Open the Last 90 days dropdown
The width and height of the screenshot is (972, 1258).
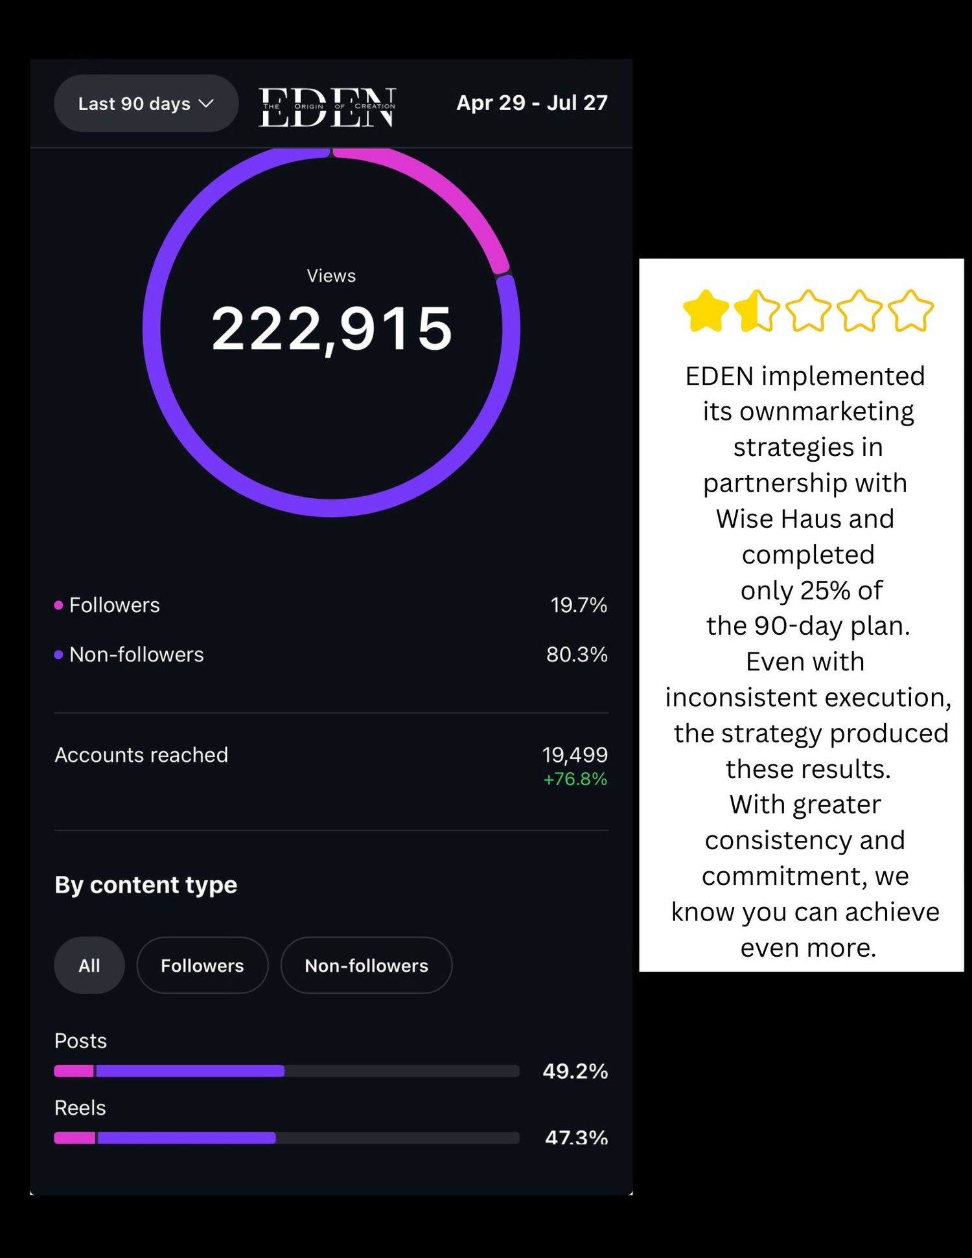coord(146,104)
